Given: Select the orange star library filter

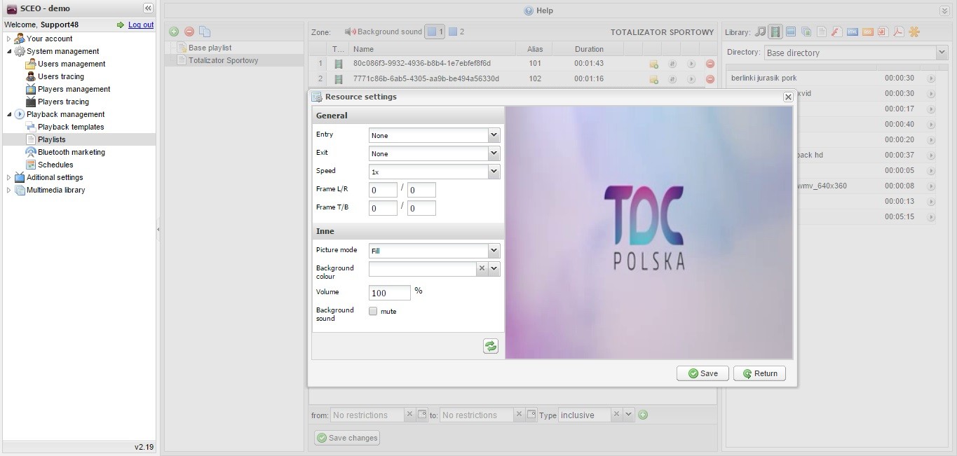Looking at the screenshot, I should tap(914, 32).
